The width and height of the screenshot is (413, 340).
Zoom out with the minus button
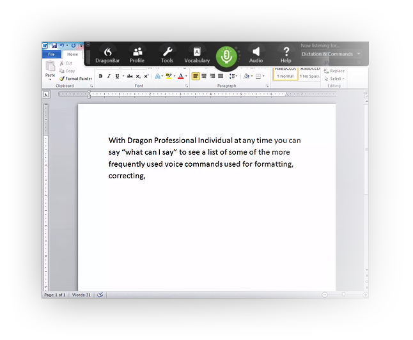(x=325, y=295)
